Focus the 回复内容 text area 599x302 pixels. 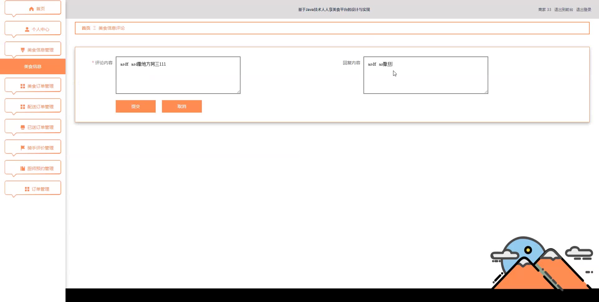click(426, 75)
